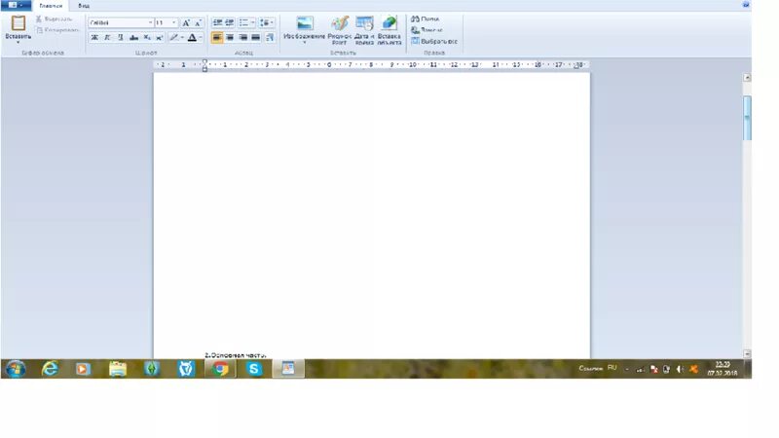This screenshot has height=438, width=779.
Task: Increase font size with the large A button
Action: 186,22
